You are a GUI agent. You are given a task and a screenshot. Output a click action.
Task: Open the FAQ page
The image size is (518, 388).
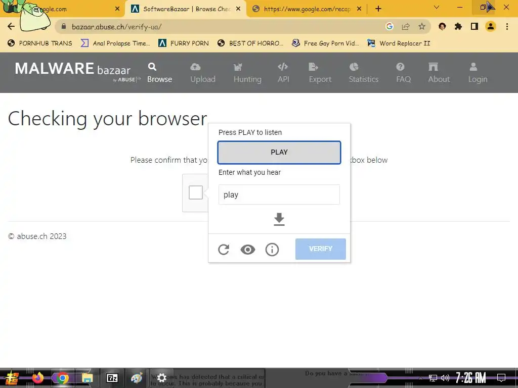pyautogui.click(x=403, y=73)
